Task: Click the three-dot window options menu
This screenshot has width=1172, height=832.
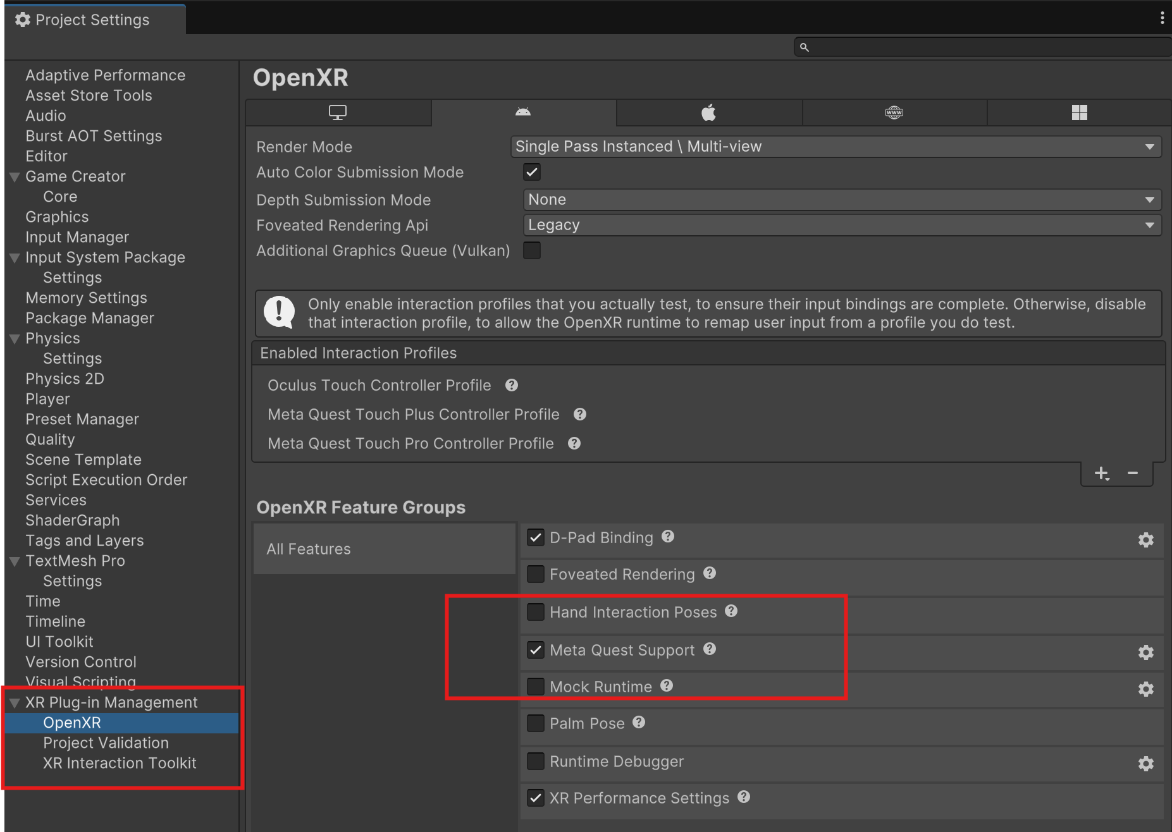Action: pos(1162,18)
